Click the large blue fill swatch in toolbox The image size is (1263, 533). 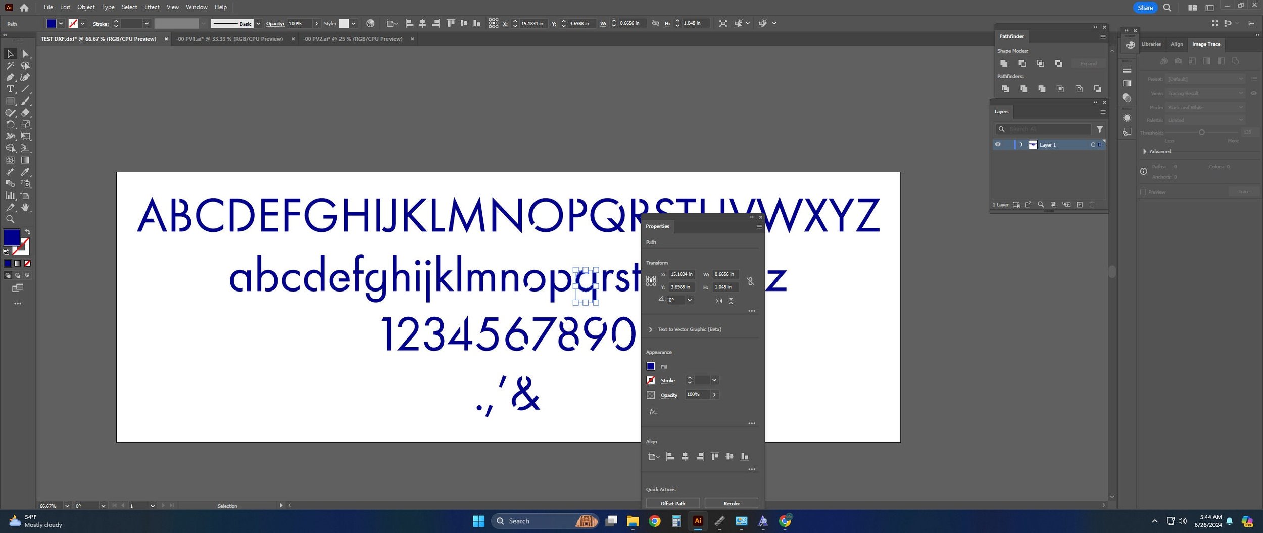tap(12, 237)
